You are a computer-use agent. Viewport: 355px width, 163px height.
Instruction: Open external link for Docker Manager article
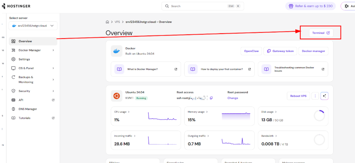pyautogui.click(x=176, y=69)
